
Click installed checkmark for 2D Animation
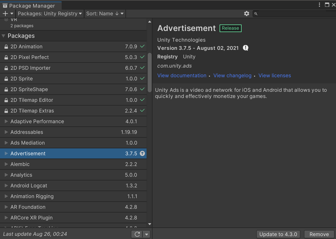click(142, 46)
